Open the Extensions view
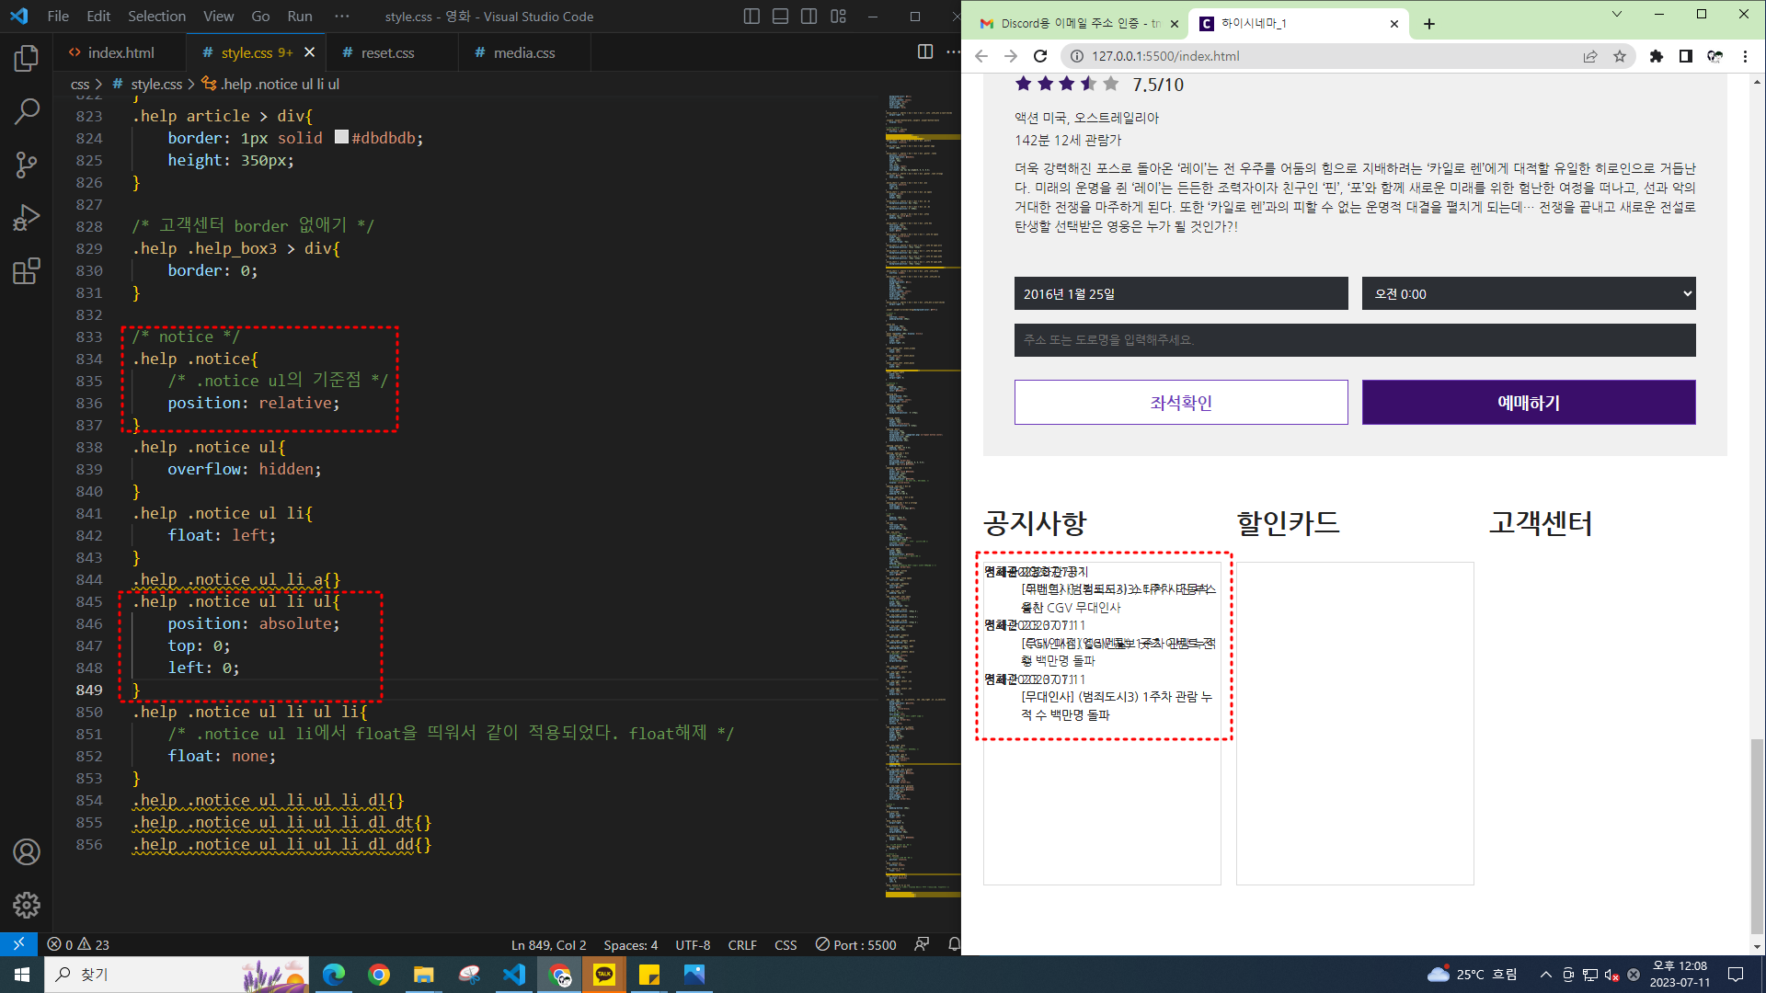This screenshot has height=993, width=1766. click(27, 271)
